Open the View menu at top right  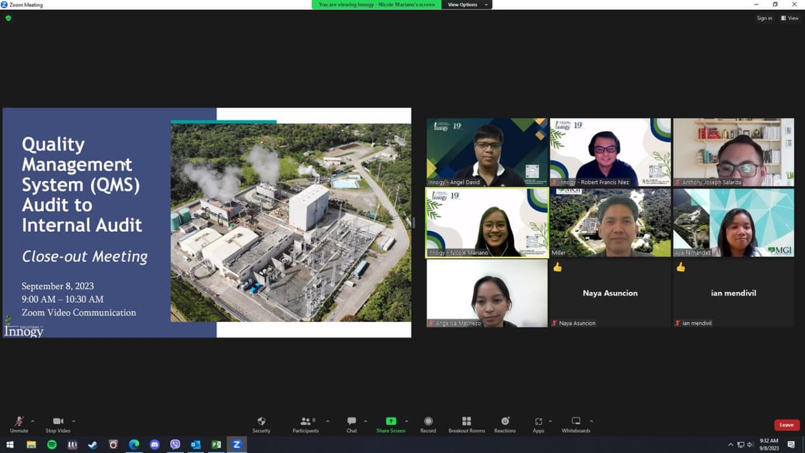tap(790, 18)
